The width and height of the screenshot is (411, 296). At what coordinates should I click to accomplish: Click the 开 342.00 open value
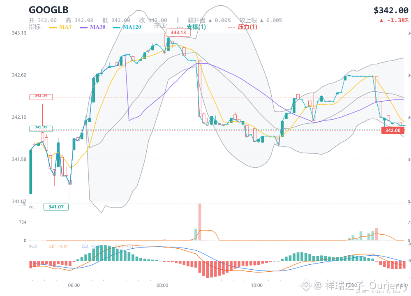(x=43, y=20)
